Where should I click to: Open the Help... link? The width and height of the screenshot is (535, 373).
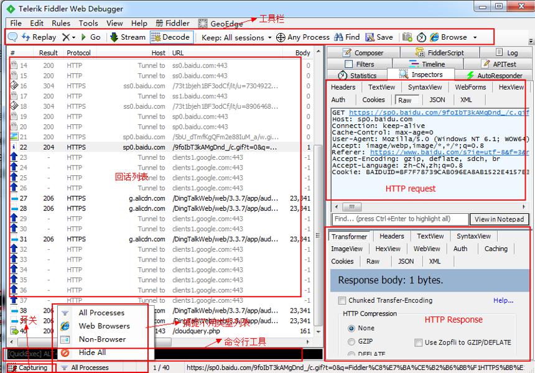point(503,300)
